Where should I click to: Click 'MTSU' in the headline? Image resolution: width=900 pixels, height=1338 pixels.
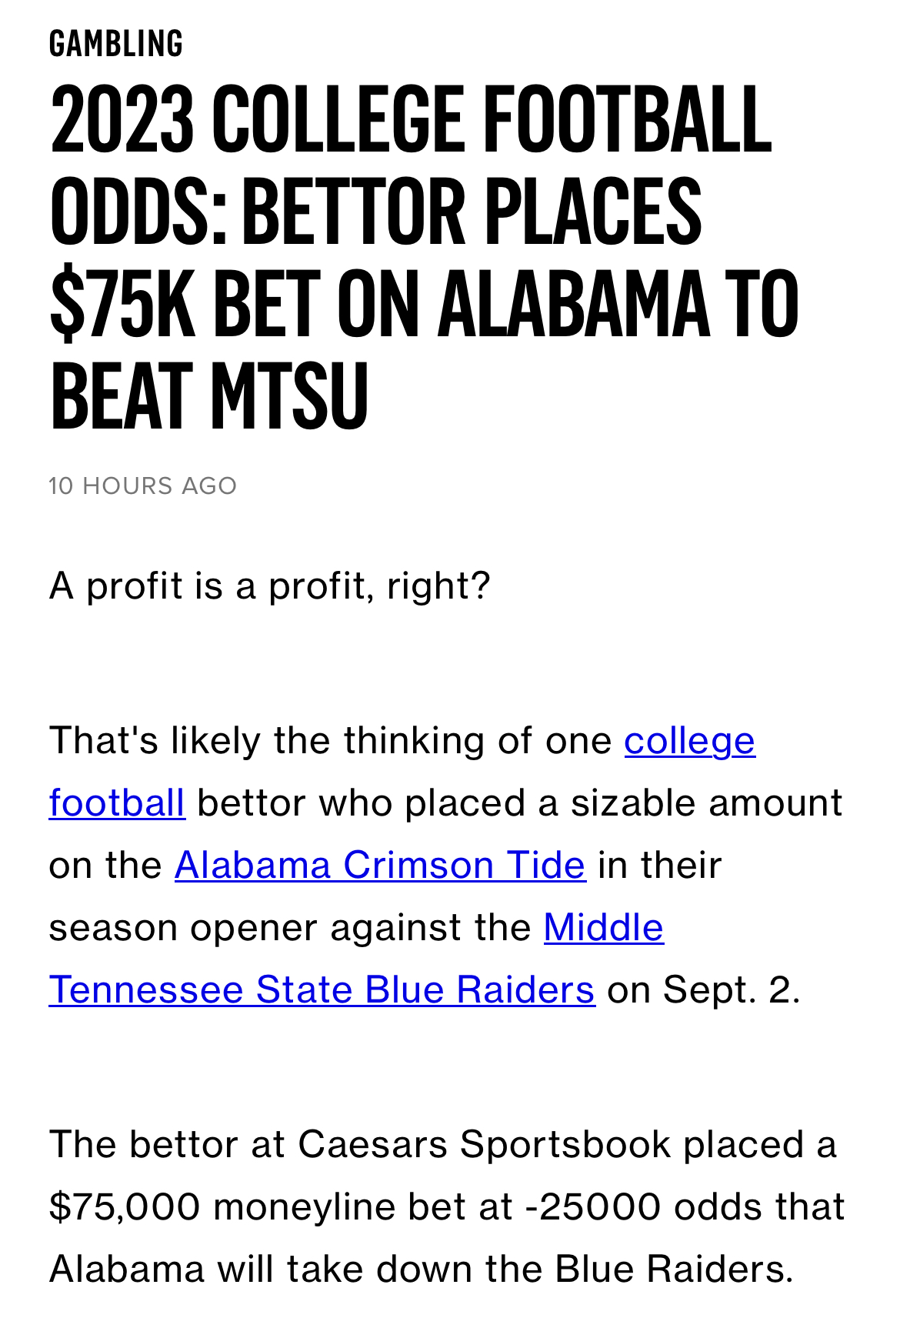click(x=289, y=395)
